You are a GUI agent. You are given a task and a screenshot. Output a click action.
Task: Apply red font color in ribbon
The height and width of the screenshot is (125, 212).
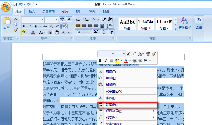click(33, 32)
